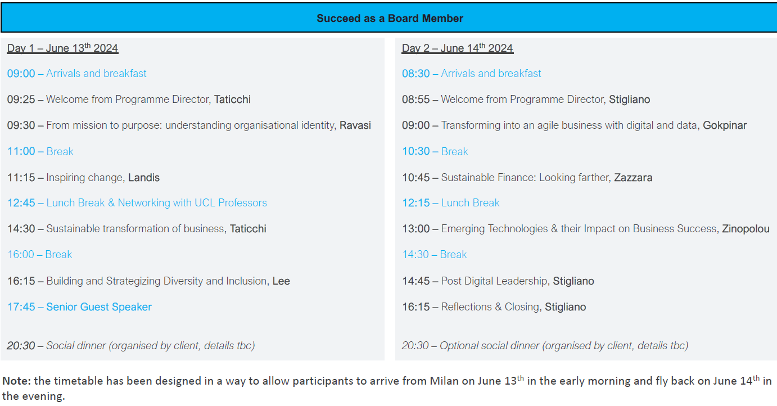Select the Day 1 – June 13th 2024 heading
Viewport: 777px width, 406px height.
click(x=63, y=48)
